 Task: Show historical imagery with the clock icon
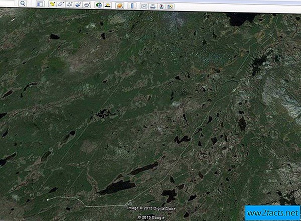99,5
